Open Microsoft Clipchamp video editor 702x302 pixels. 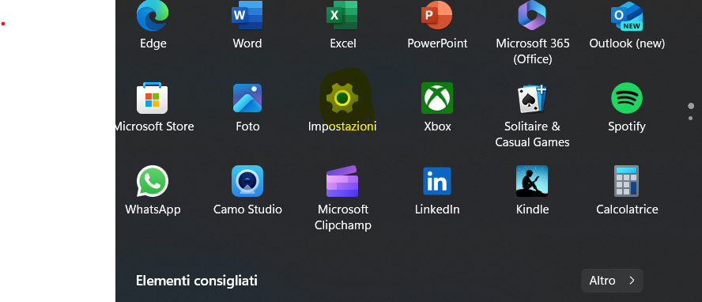(x=342, y=181)
